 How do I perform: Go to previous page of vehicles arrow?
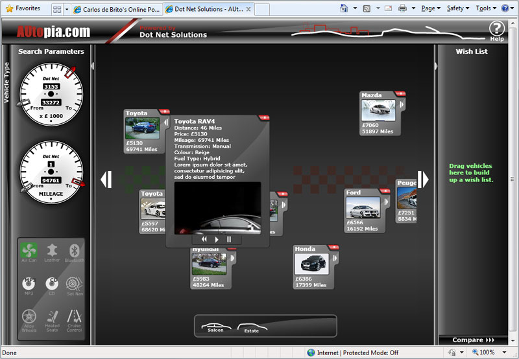pos(106,179)
